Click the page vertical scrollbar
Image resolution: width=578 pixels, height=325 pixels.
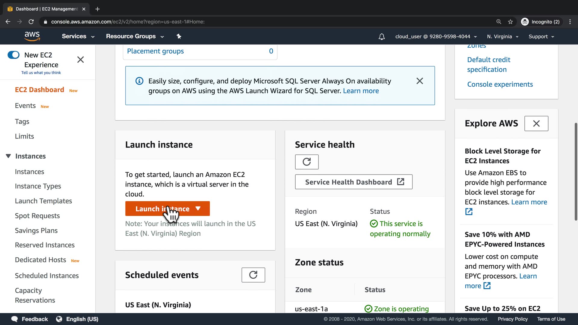[x=575, y=172]
